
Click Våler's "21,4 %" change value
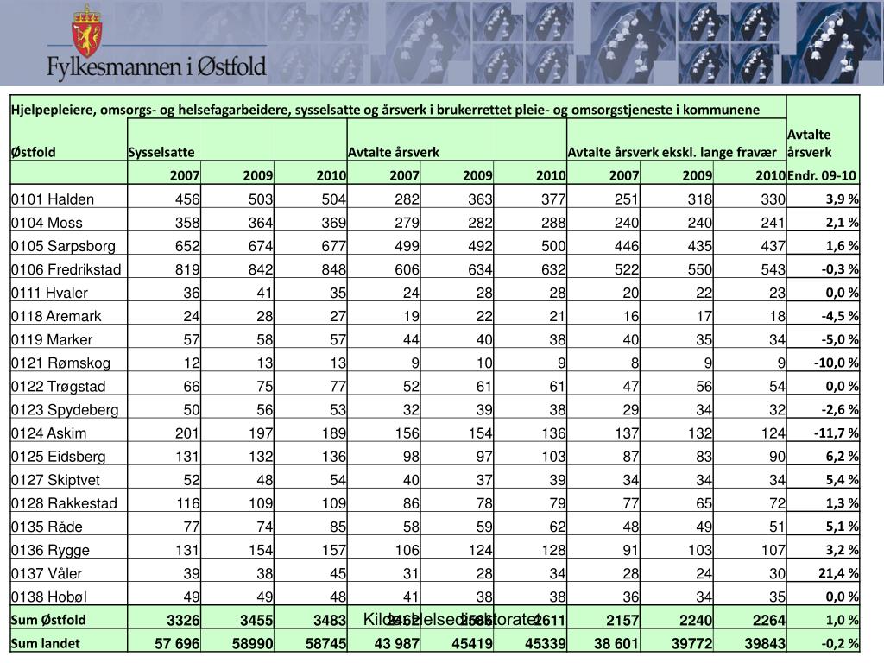[x=839, y=574]
